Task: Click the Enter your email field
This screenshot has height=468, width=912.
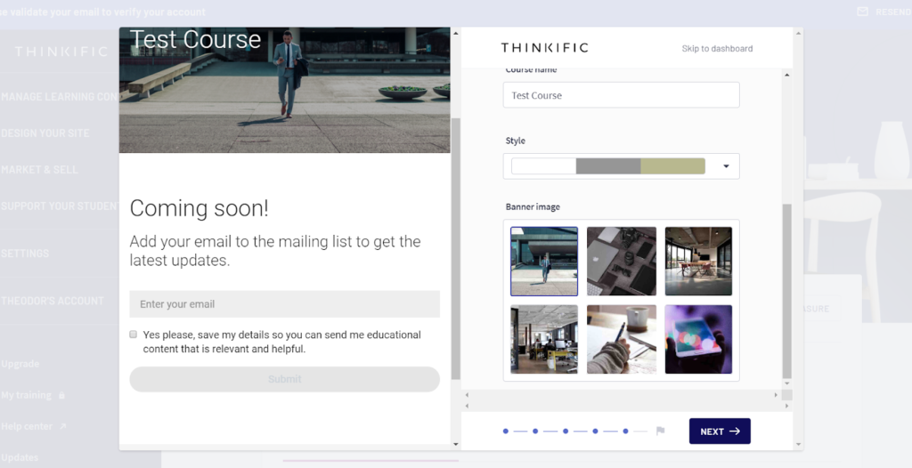Action: pyautogui.click(x=284, y=304)
